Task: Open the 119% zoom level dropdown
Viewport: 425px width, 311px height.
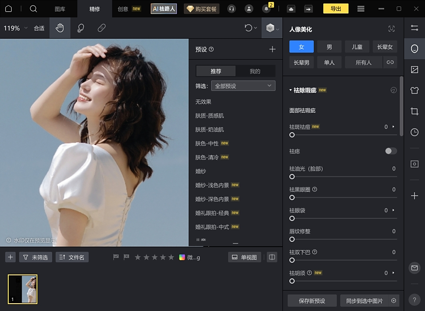Action: (13, 28)
